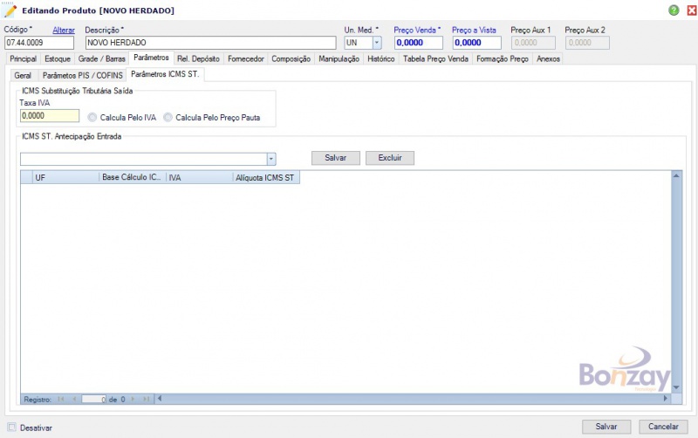The width and height of the screenshot is (698, 438).
Task: Open the Fornecedor tab
Action: coord(246,59)
